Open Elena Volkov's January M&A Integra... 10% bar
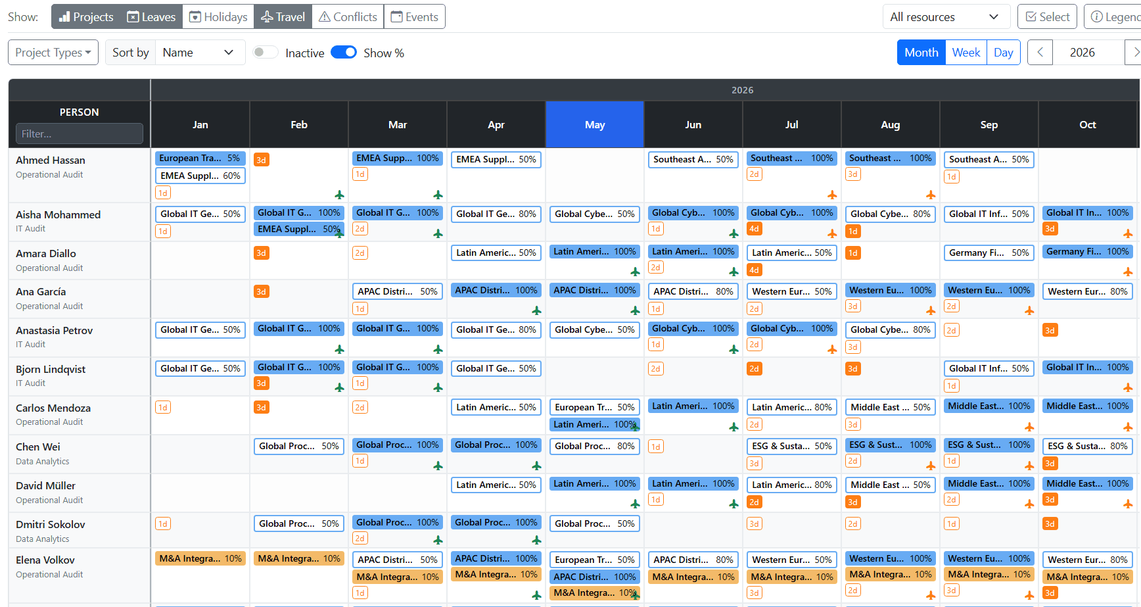1141x607 pixels. 200,558
